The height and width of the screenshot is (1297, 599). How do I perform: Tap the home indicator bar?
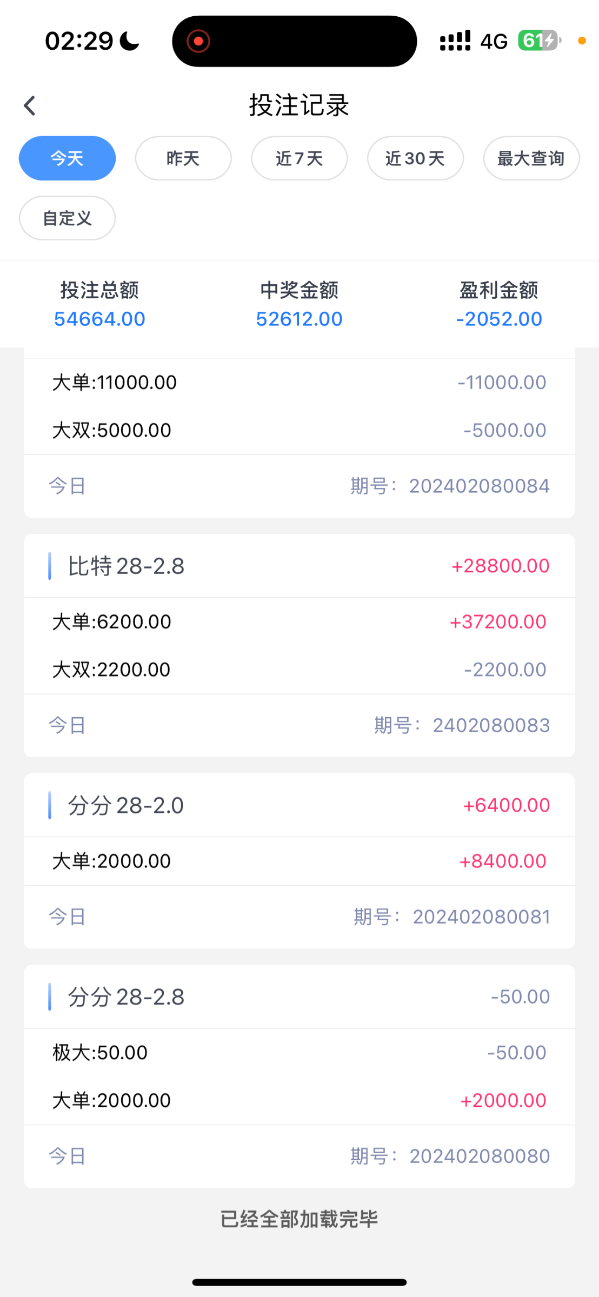[x=299, y=1282]
